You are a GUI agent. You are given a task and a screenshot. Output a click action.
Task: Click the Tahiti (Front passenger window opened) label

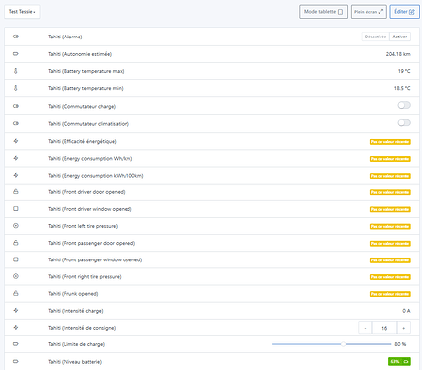(x=96, y=259)
